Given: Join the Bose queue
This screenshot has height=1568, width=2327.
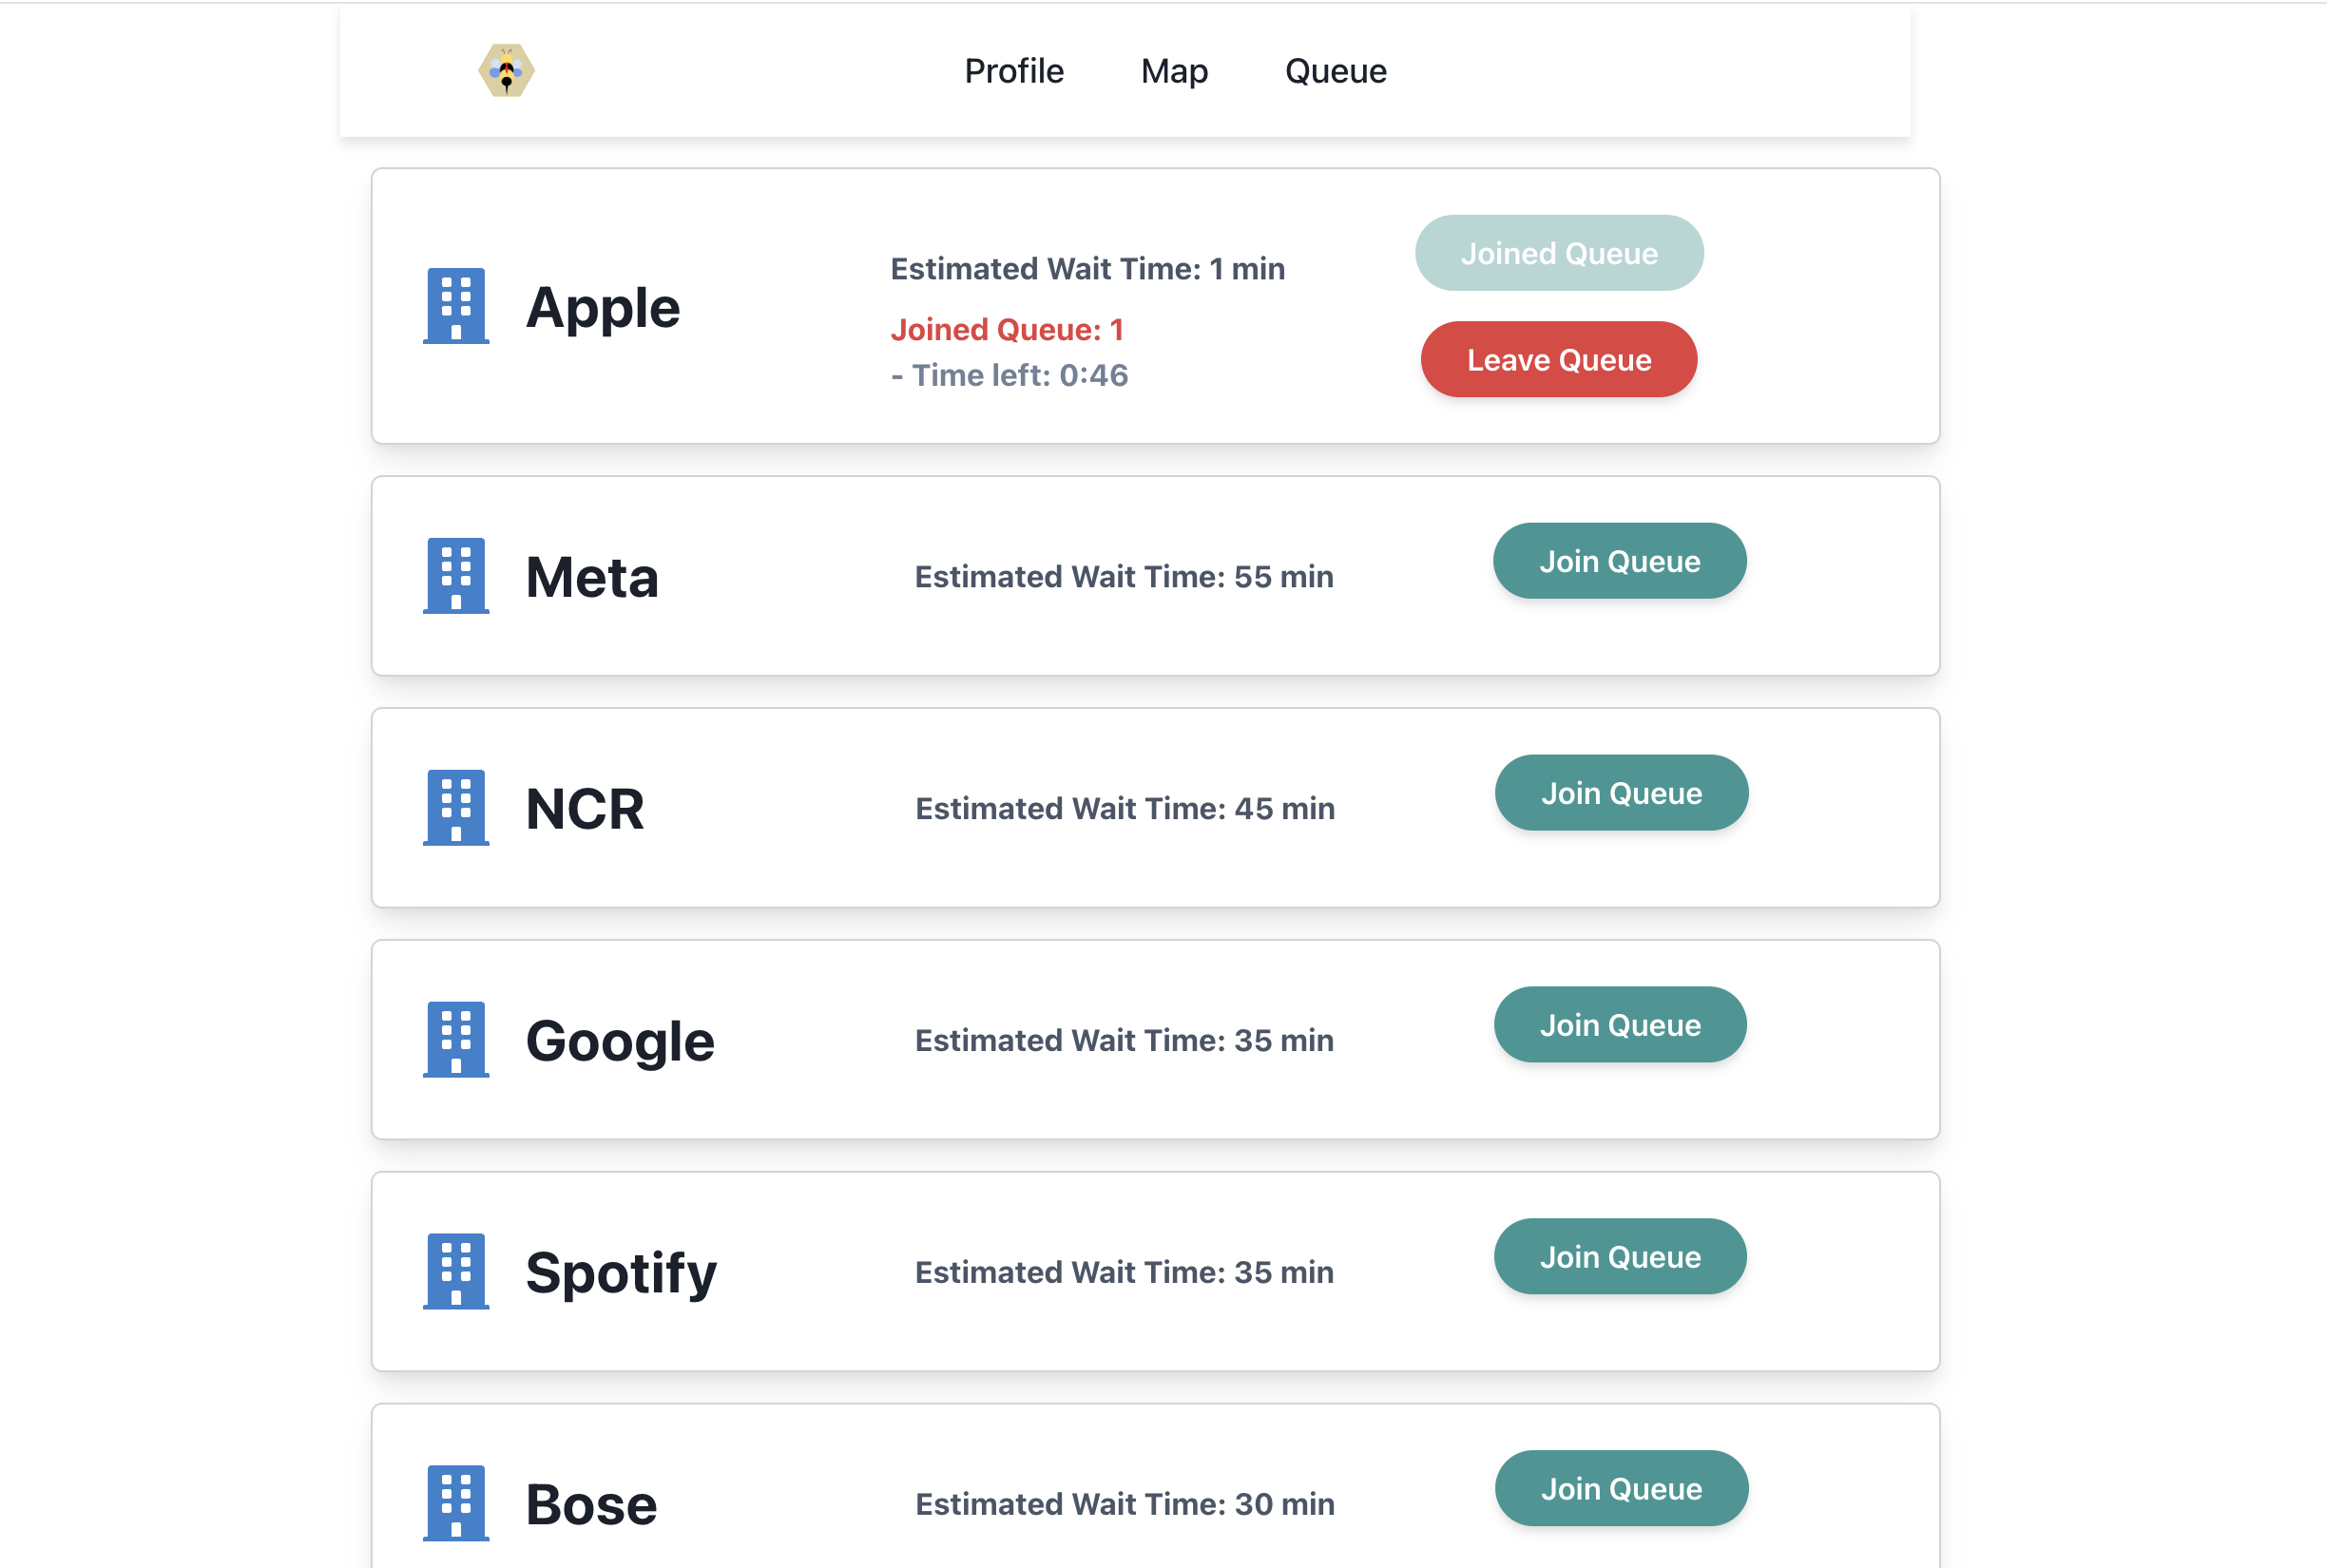Looking at the screenshot, I should tap(1620, 1489).
